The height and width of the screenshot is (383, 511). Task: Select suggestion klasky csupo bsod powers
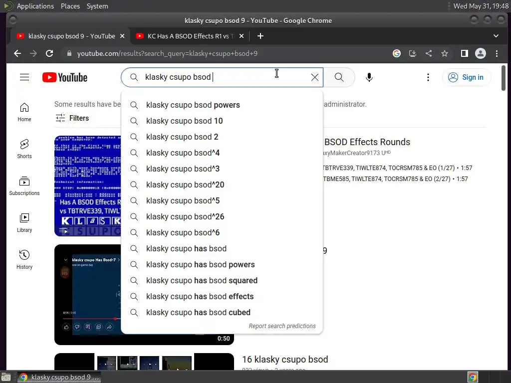222,105
